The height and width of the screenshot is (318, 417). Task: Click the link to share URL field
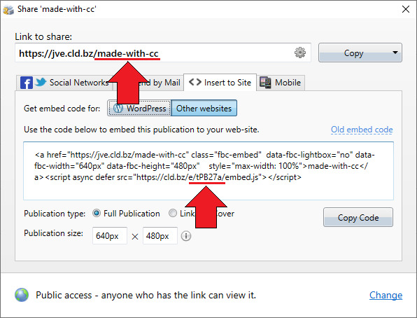click(x=163, y=53)
